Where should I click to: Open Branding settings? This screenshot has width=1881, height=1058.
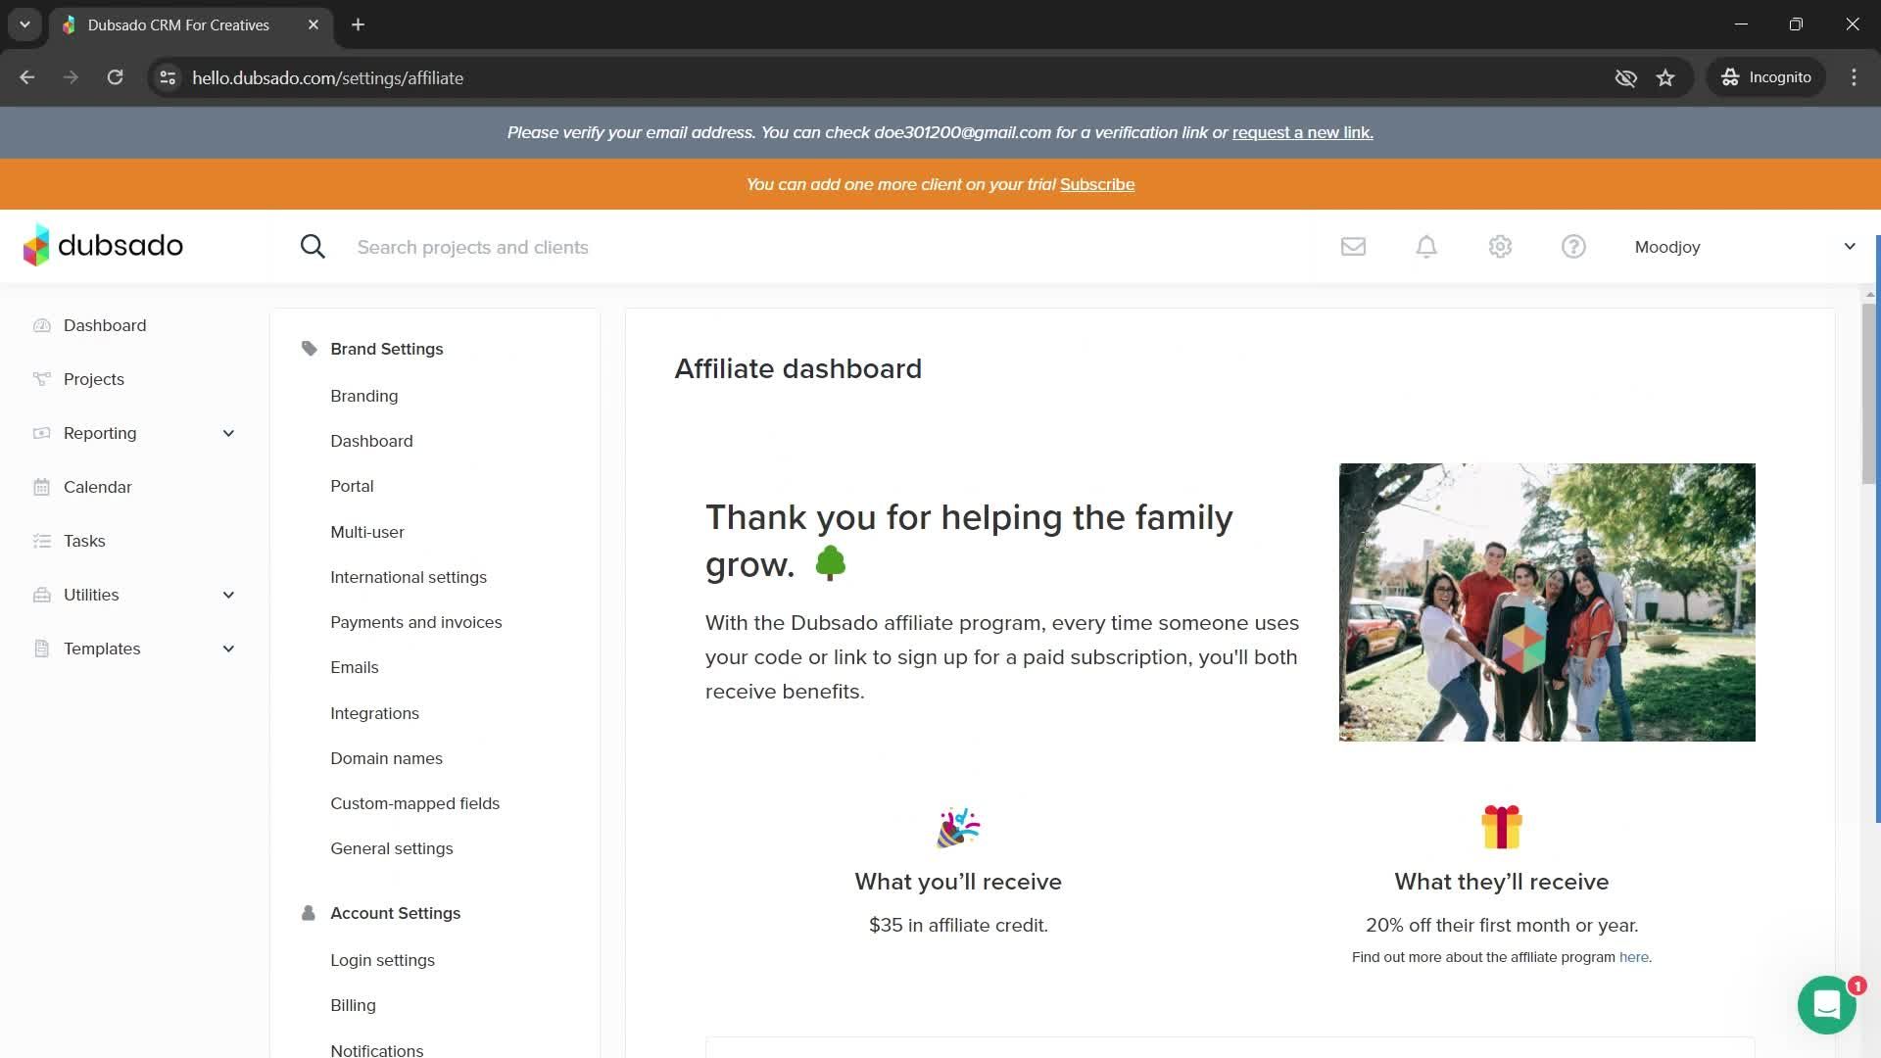pos(364,396)
